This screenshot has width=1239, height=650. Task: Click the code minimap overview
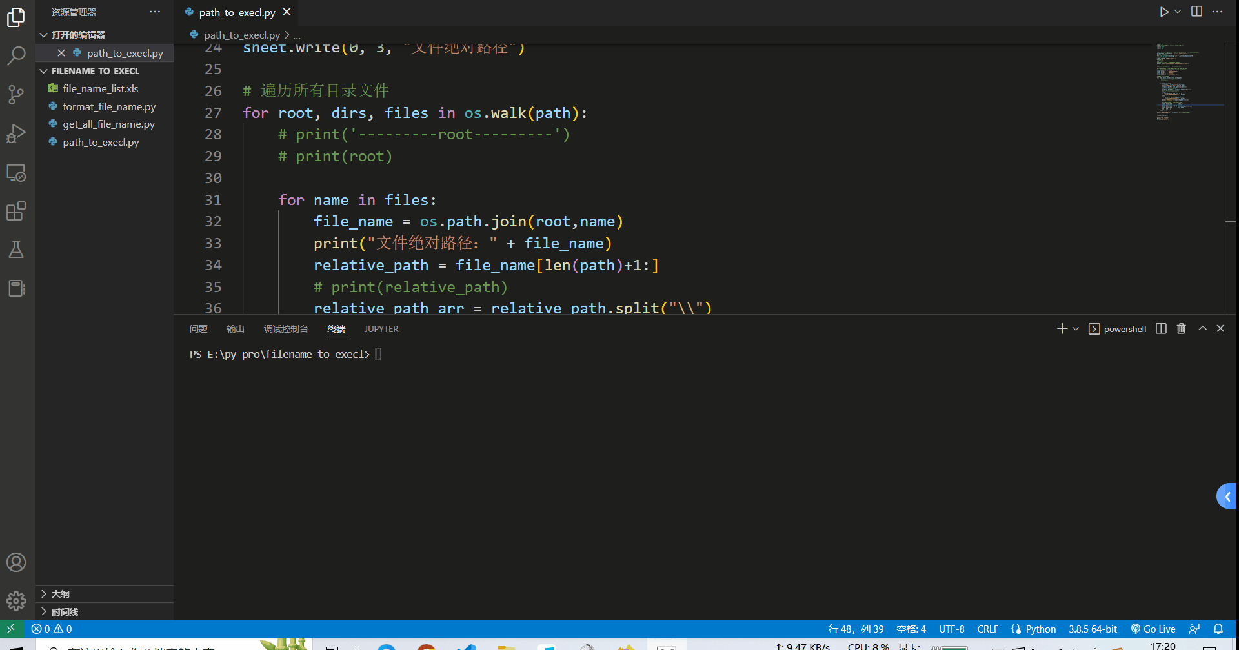1187,83
